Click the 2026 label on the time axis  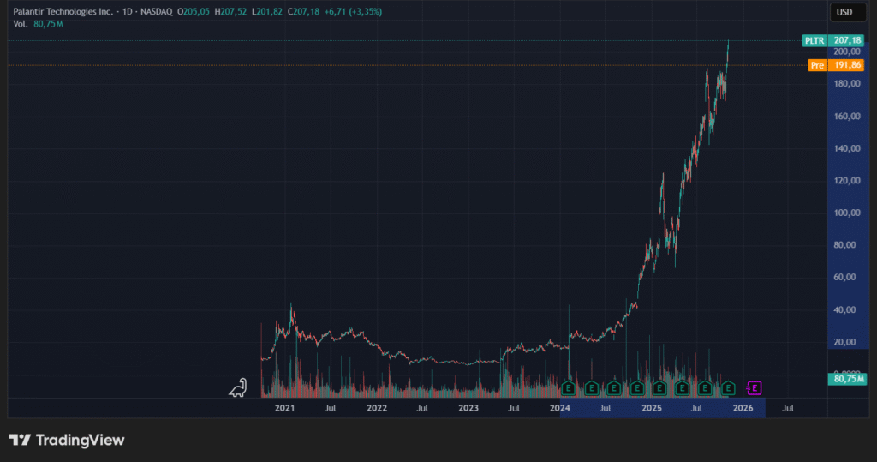(743, 409)
